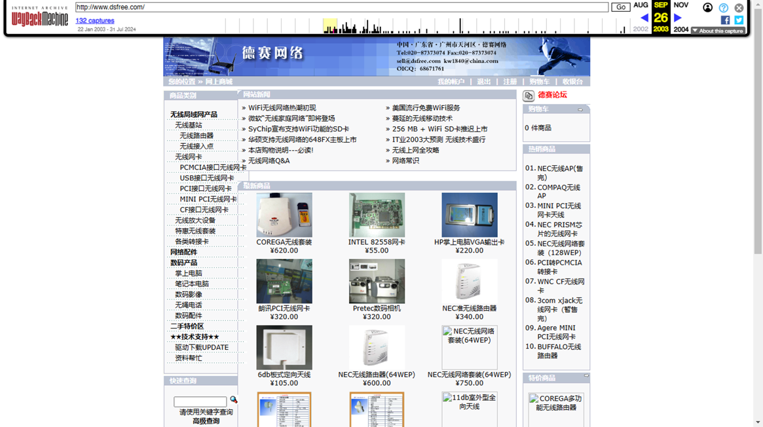This screenshot has height=427, width=763.
Task: Open the Wayback help question mark icon
Action: tap(723, 8)
